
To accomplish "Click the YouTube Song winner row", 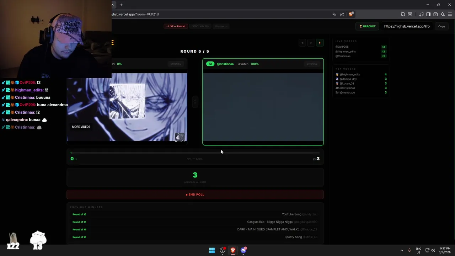I will [195, 214].
